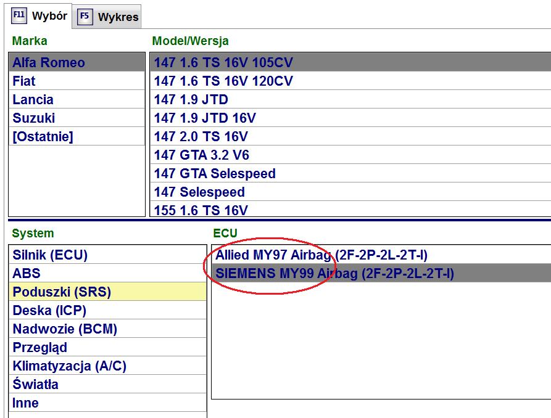Choose SIEMENS MY99 Airbag ECU
The height and width of the screenshot is (418, 551).
(381, 273)
